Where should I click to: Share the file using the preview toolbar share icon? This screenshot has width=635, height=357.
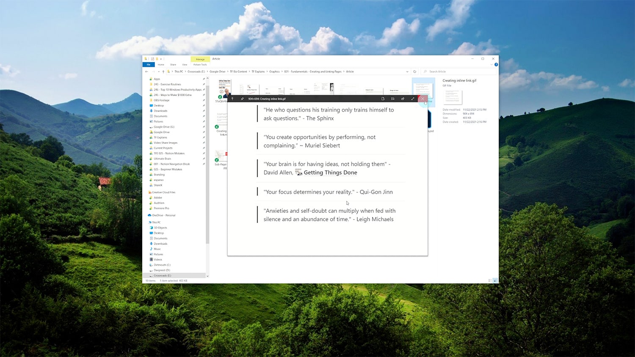[403, 99]
